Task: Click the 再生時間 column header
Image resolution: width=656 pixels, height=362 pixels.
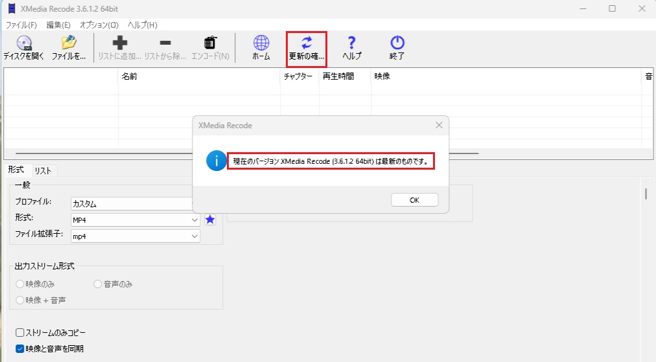Action: coord(345,76)
